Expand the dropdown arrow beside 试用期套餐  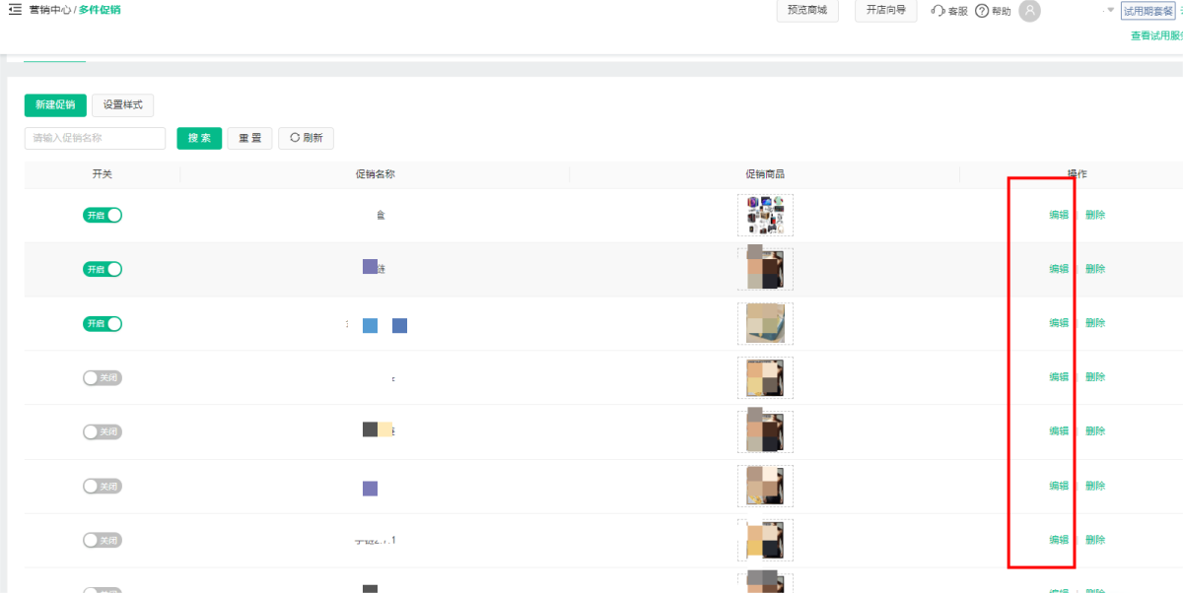(x=1110, y=11)
